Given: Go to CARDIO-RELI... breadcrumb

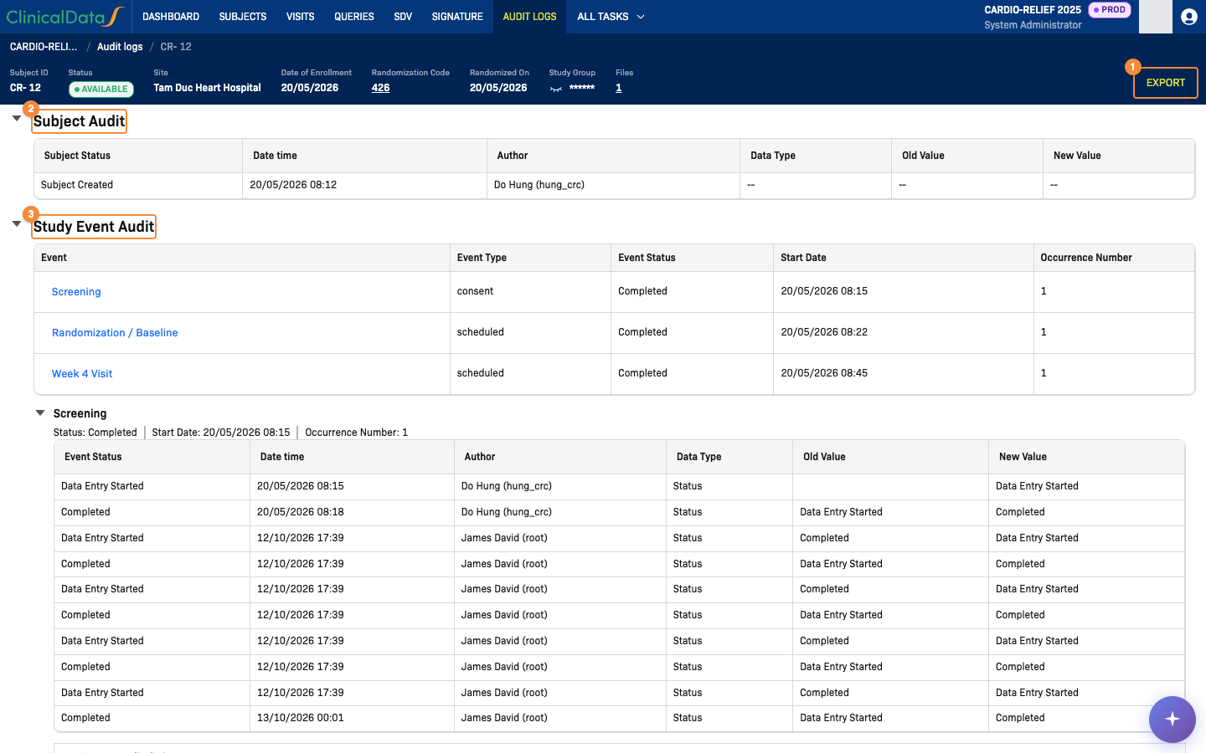Looking at the screenshot, I should point(44,47).
